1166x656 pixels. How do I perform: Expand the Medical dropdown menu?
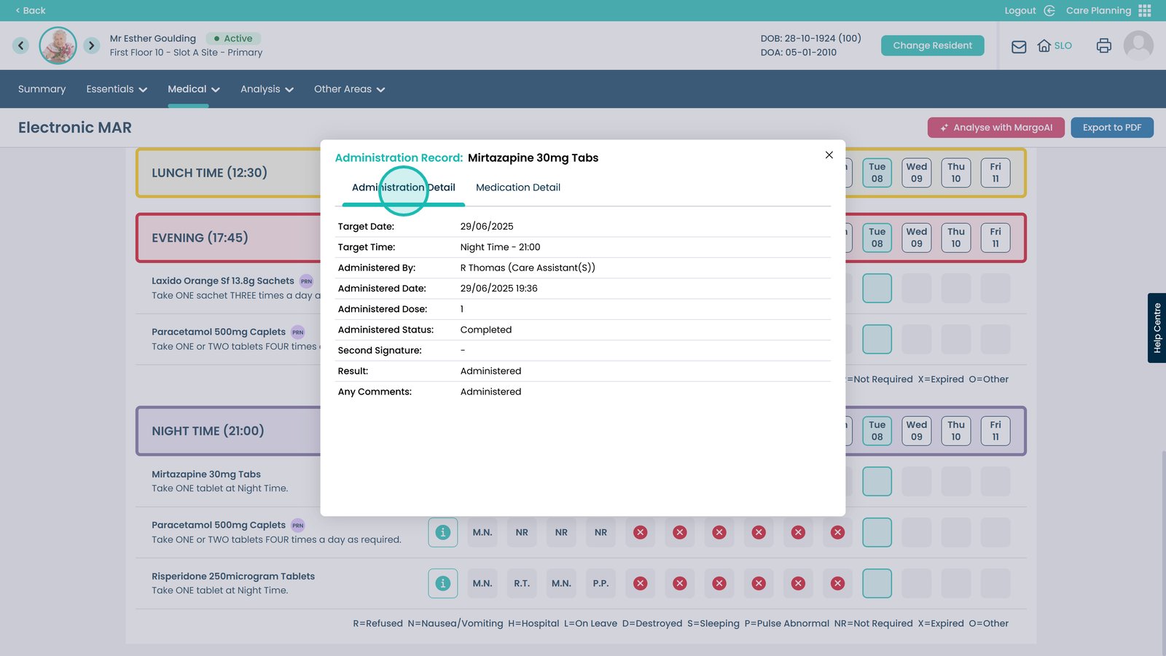(193, 89)
